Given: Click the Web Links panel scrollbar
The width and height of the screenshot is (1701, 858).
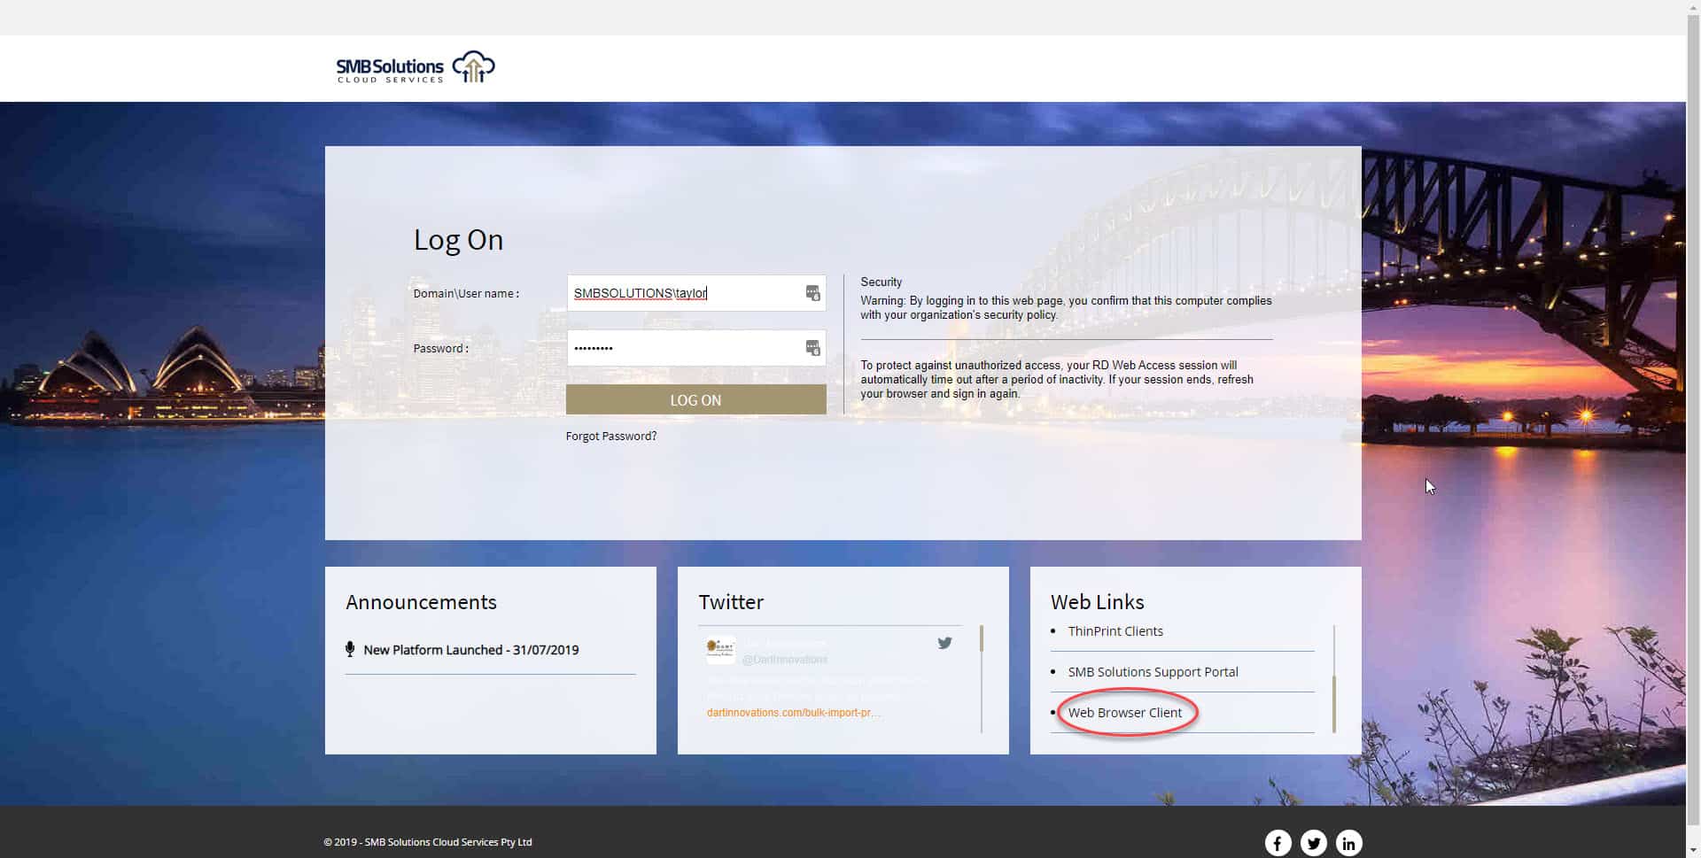Looking at the screenshot, I should [x=1333, y=703].
